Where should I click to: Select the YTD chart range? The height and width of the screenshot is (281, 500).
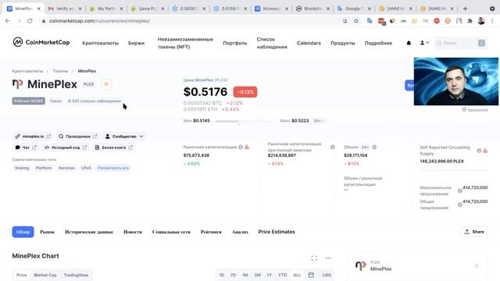(283, 275)
